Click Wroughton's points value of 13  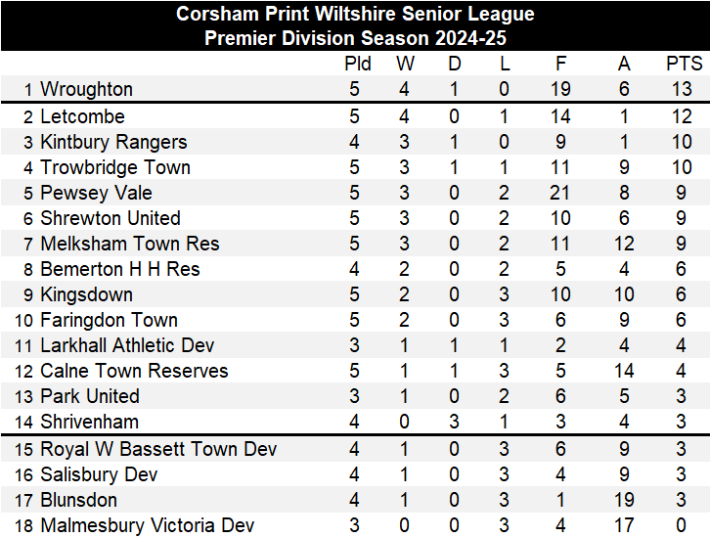click(x=684, y=89)
